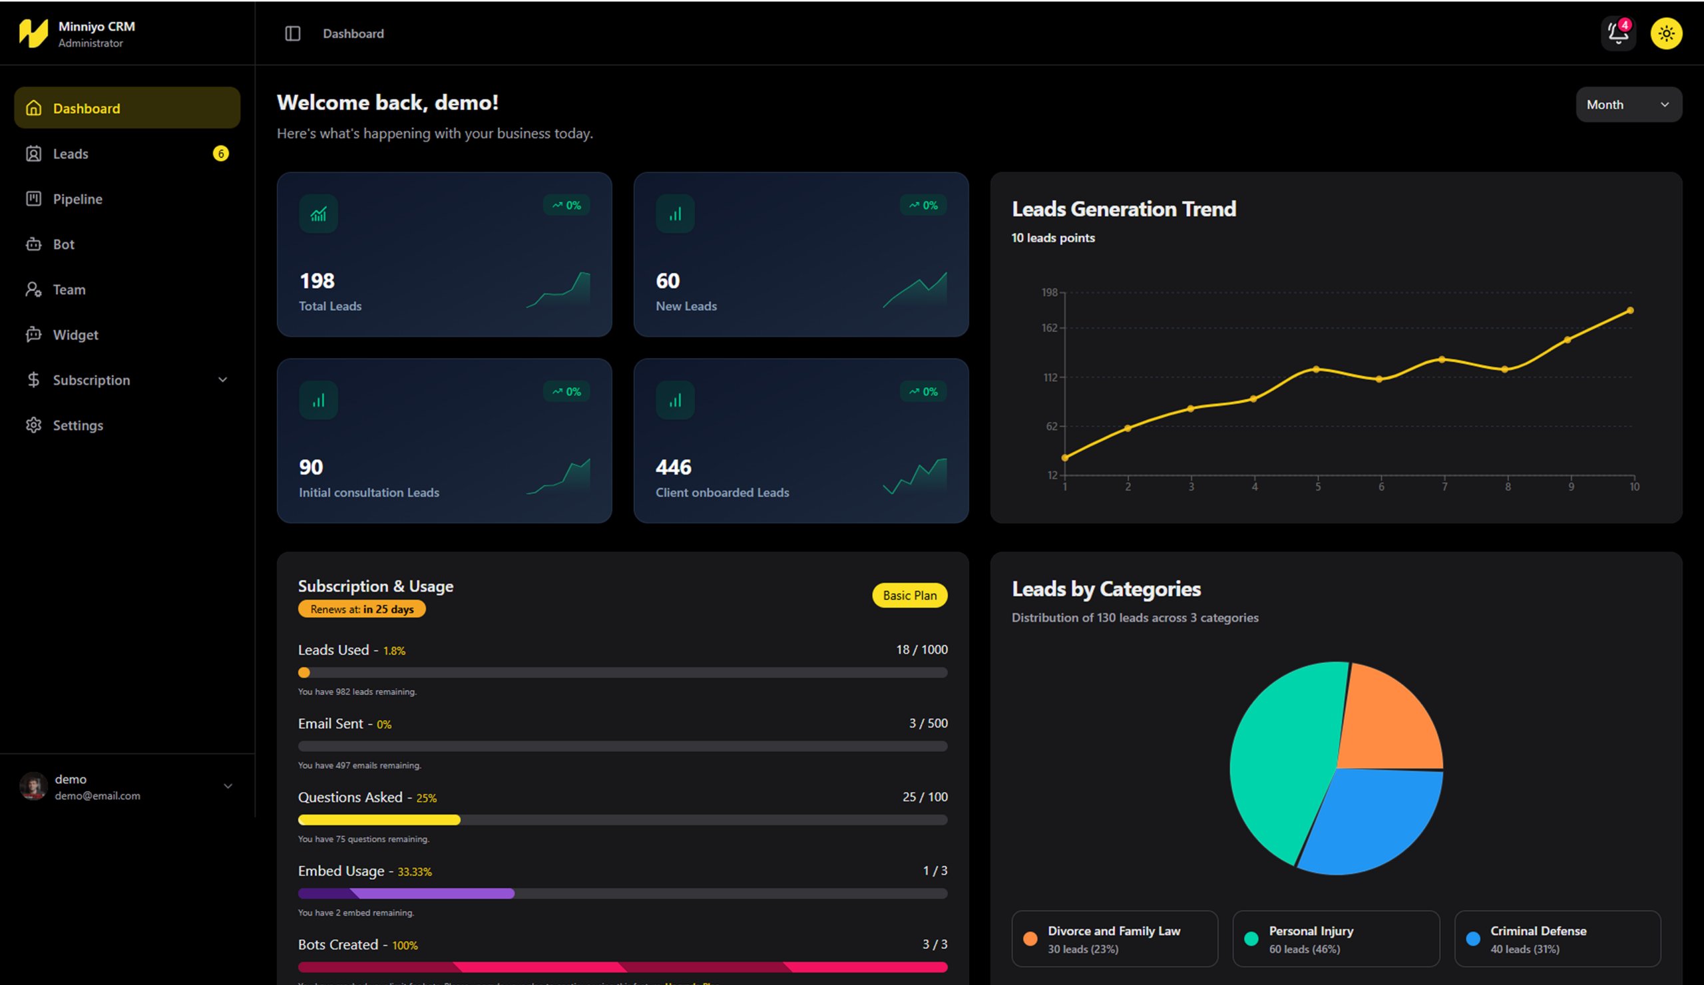Toggle light theme with sun icon
1704x985 pixels.
(1666, 33)
